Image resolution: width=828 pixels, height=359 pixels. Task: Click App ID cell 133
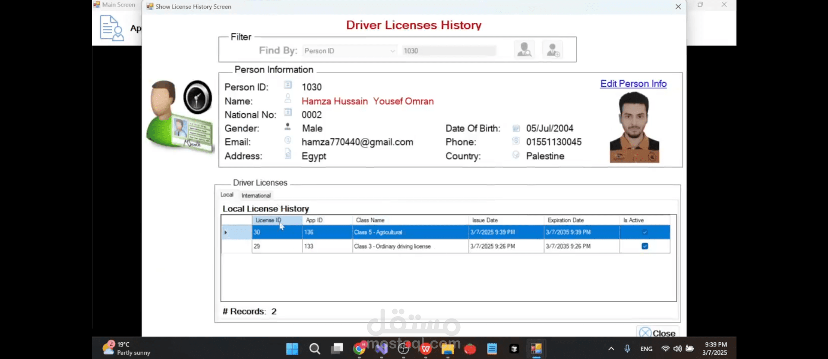[327, 247]
